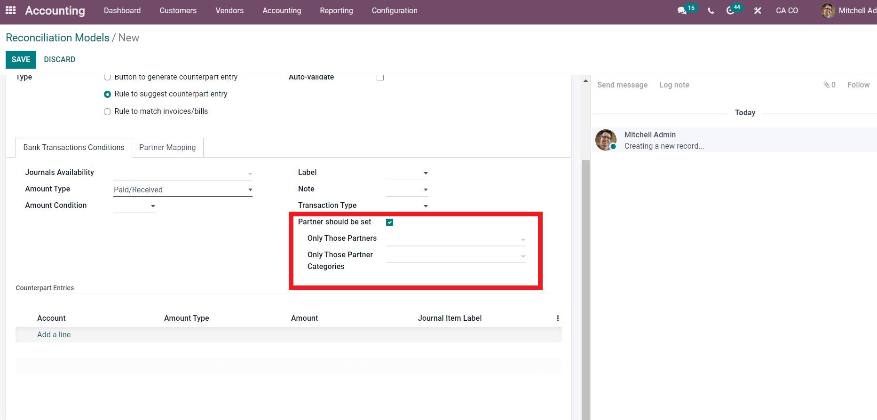Open the Amount Type Paid/Received dropdown
Image resolution: width=877 pixels, height=420 pixels.
183,190
